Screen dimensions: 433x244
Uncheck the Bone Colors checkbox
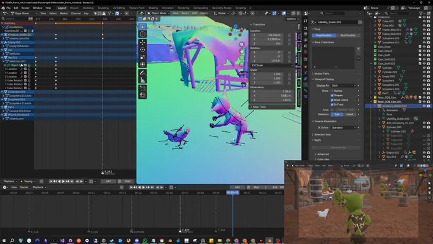pos(332,100)
